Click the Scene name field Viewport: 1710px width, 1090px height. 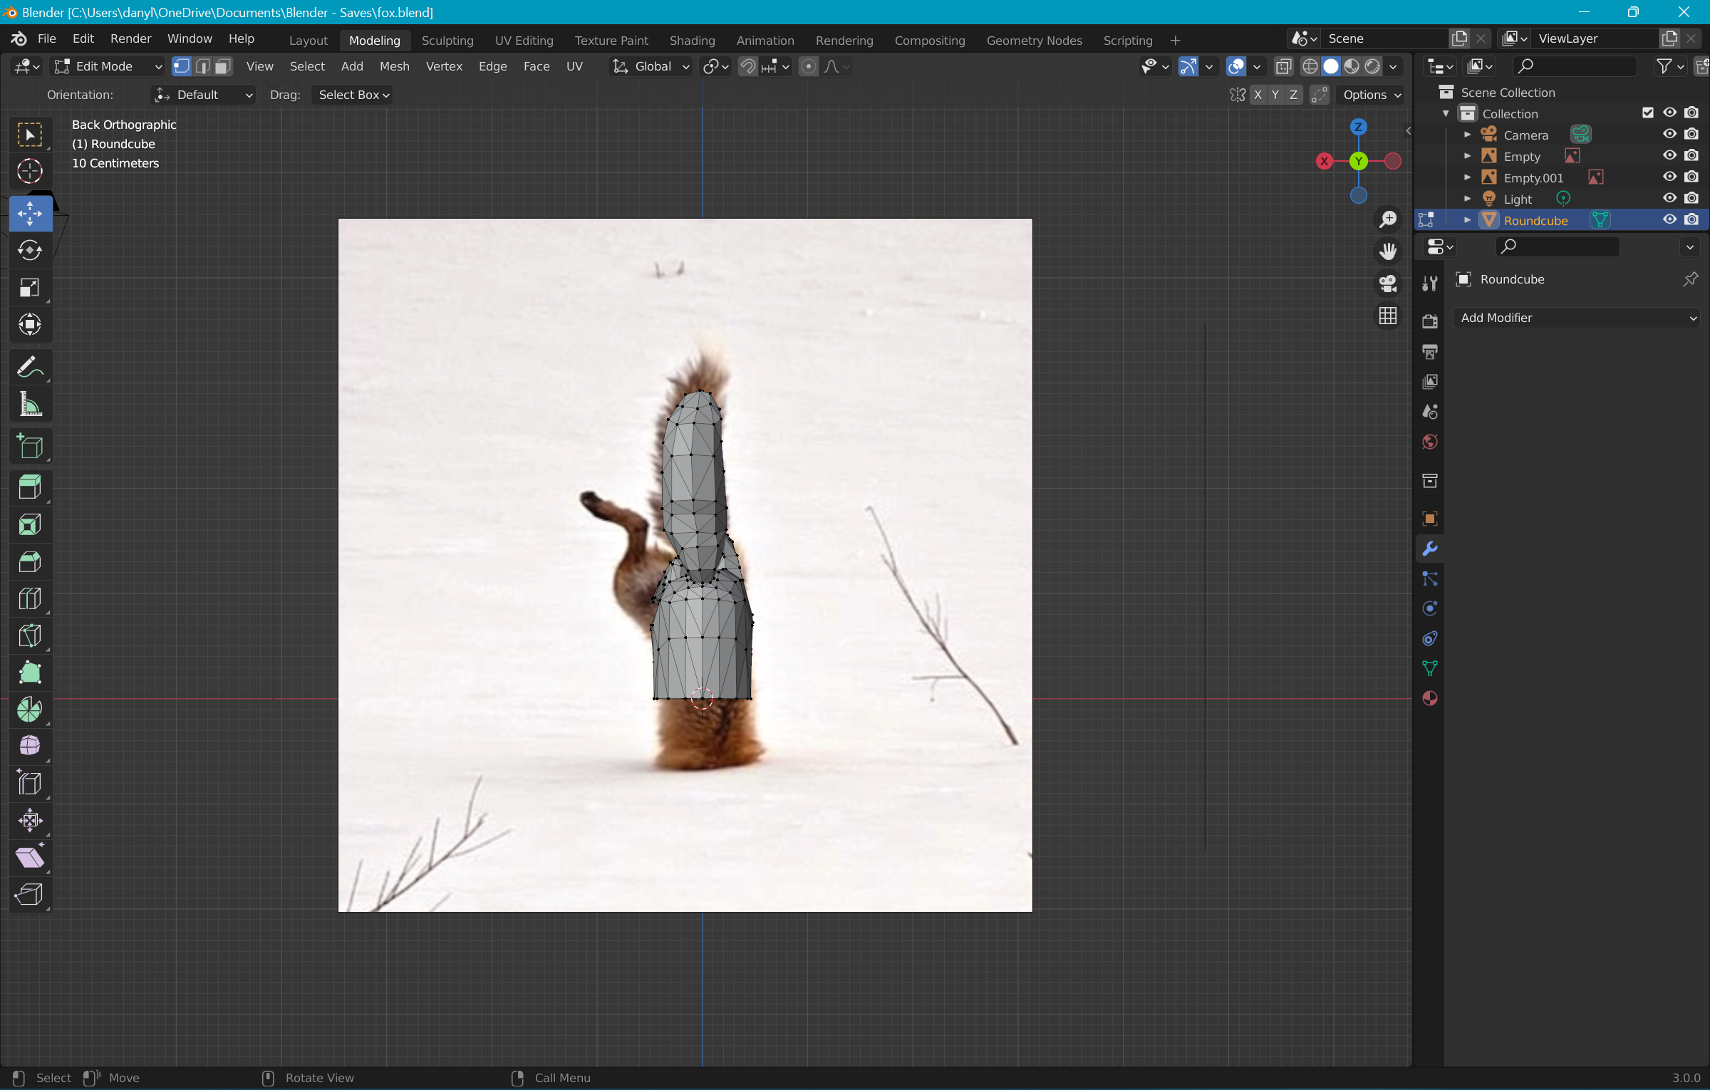click(x=1385, y=38)
